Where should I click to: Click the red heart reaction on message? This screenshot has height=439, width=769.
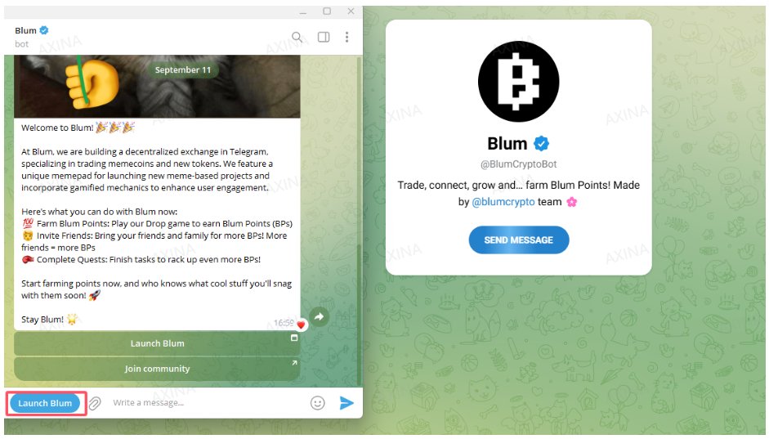[301, 325]
